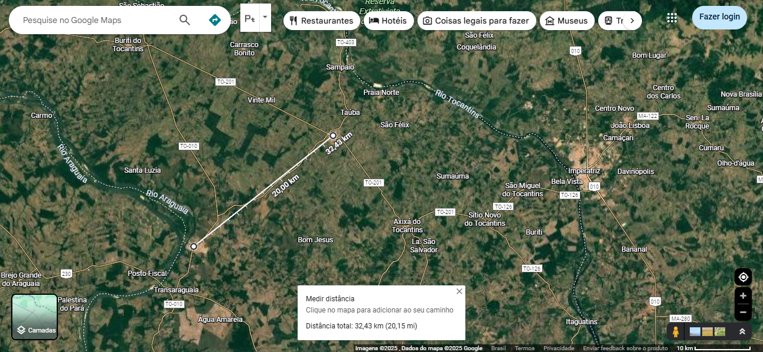Click the Carrasco Bonito label
Image resolution: width=763 pixels, height=352 pixels.
click(244, 49)
